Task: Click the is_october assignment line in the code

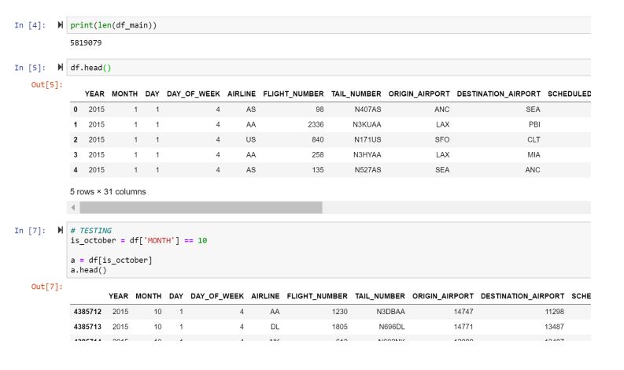Action: 138,240
